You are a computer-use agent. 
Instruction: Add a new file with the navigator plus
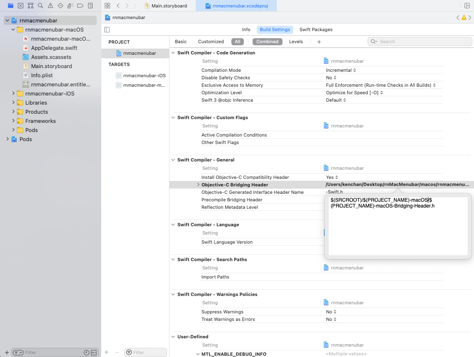coord(7,352)
